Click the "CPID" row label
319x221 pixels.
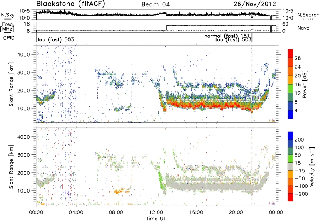click(x=9, y=38)
